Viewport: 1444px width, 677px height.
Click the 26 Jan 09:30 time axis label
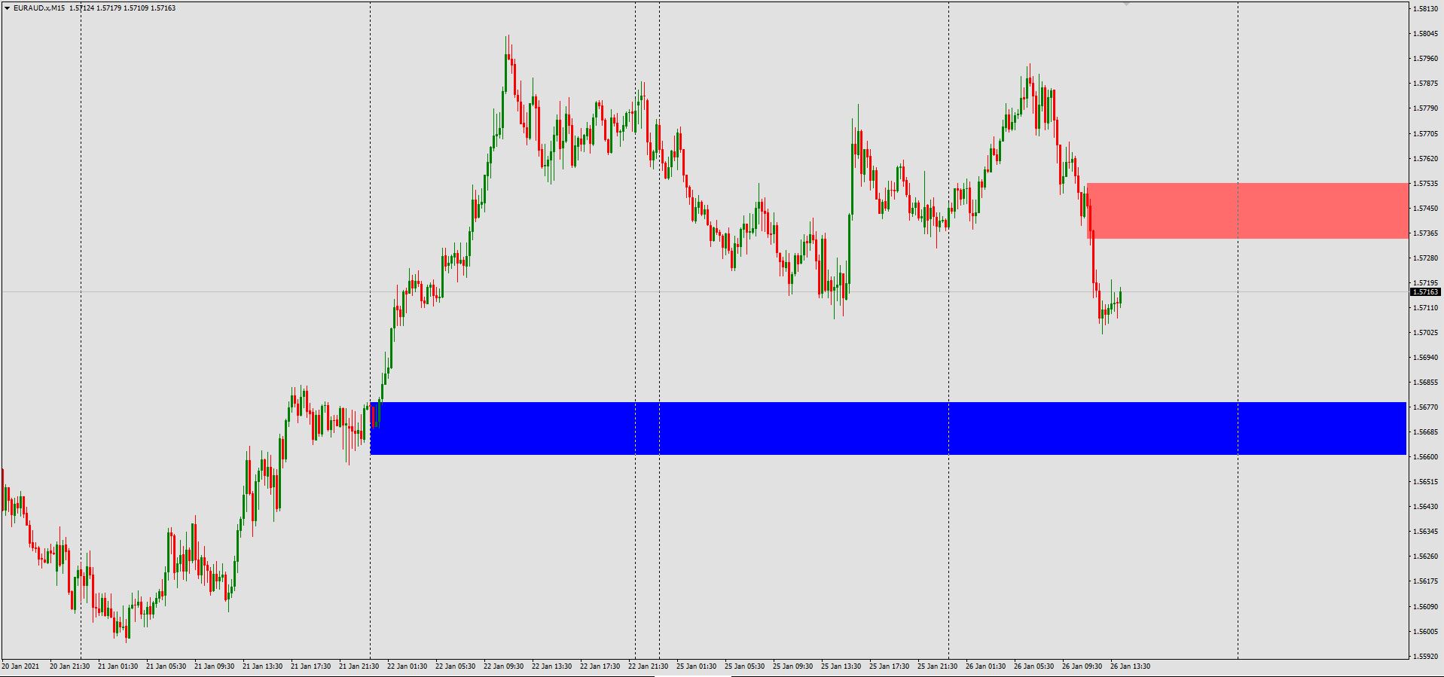[x=1082, y=666]
